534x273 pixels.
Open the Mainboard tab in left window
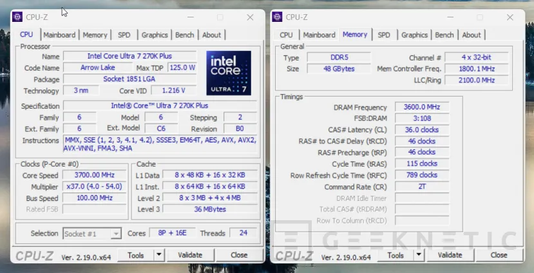[x=59, y=35]
